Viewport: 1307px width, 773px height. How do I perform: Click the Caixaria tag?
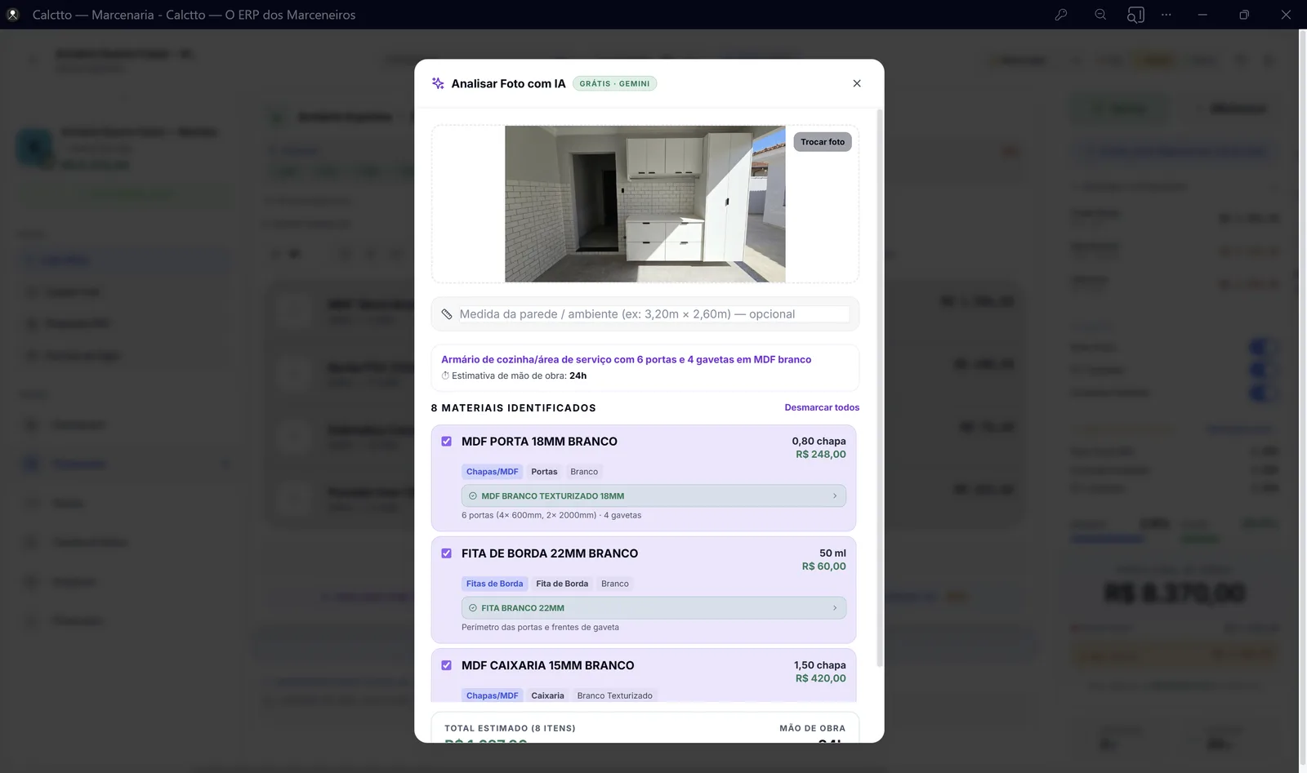pyautogui.click(x=547, y=695)
